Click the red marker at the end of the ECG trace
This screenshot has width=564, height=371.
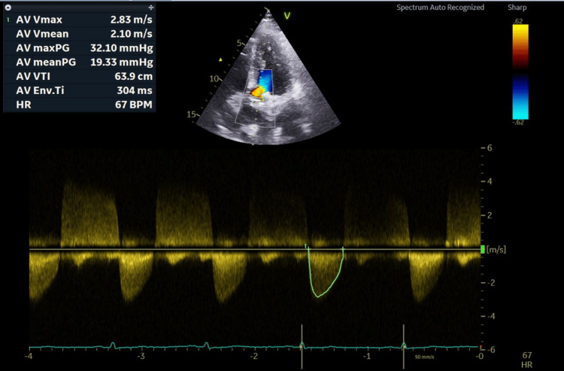(481, 347)
